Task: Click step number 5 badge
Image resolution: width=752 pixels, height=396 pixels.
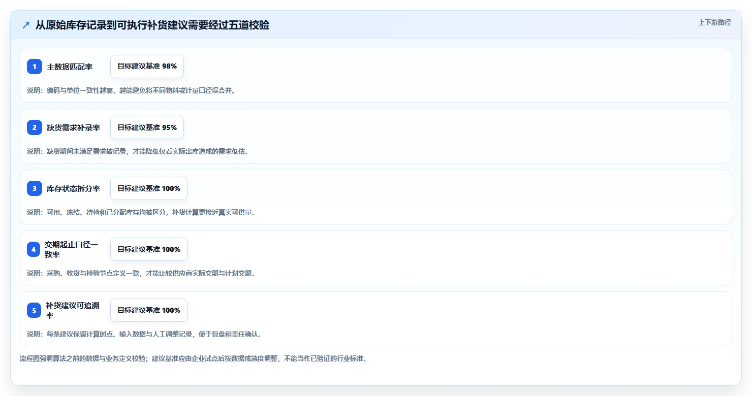Action: (x=35, y=310)
